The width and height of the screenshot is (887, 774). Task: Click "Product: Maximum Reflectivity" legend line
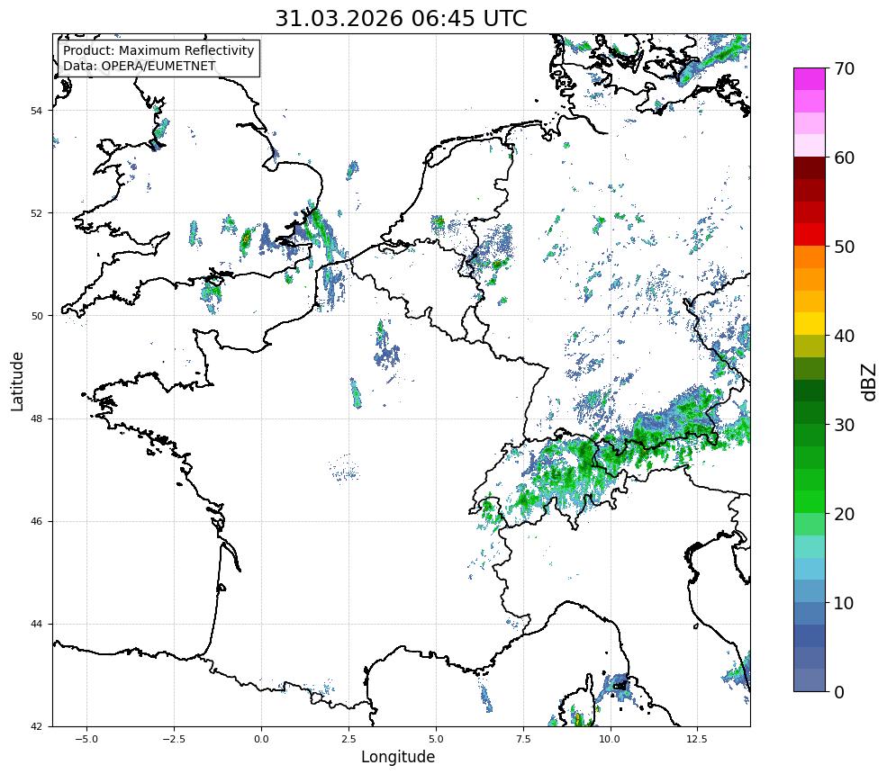click(158, 50)
